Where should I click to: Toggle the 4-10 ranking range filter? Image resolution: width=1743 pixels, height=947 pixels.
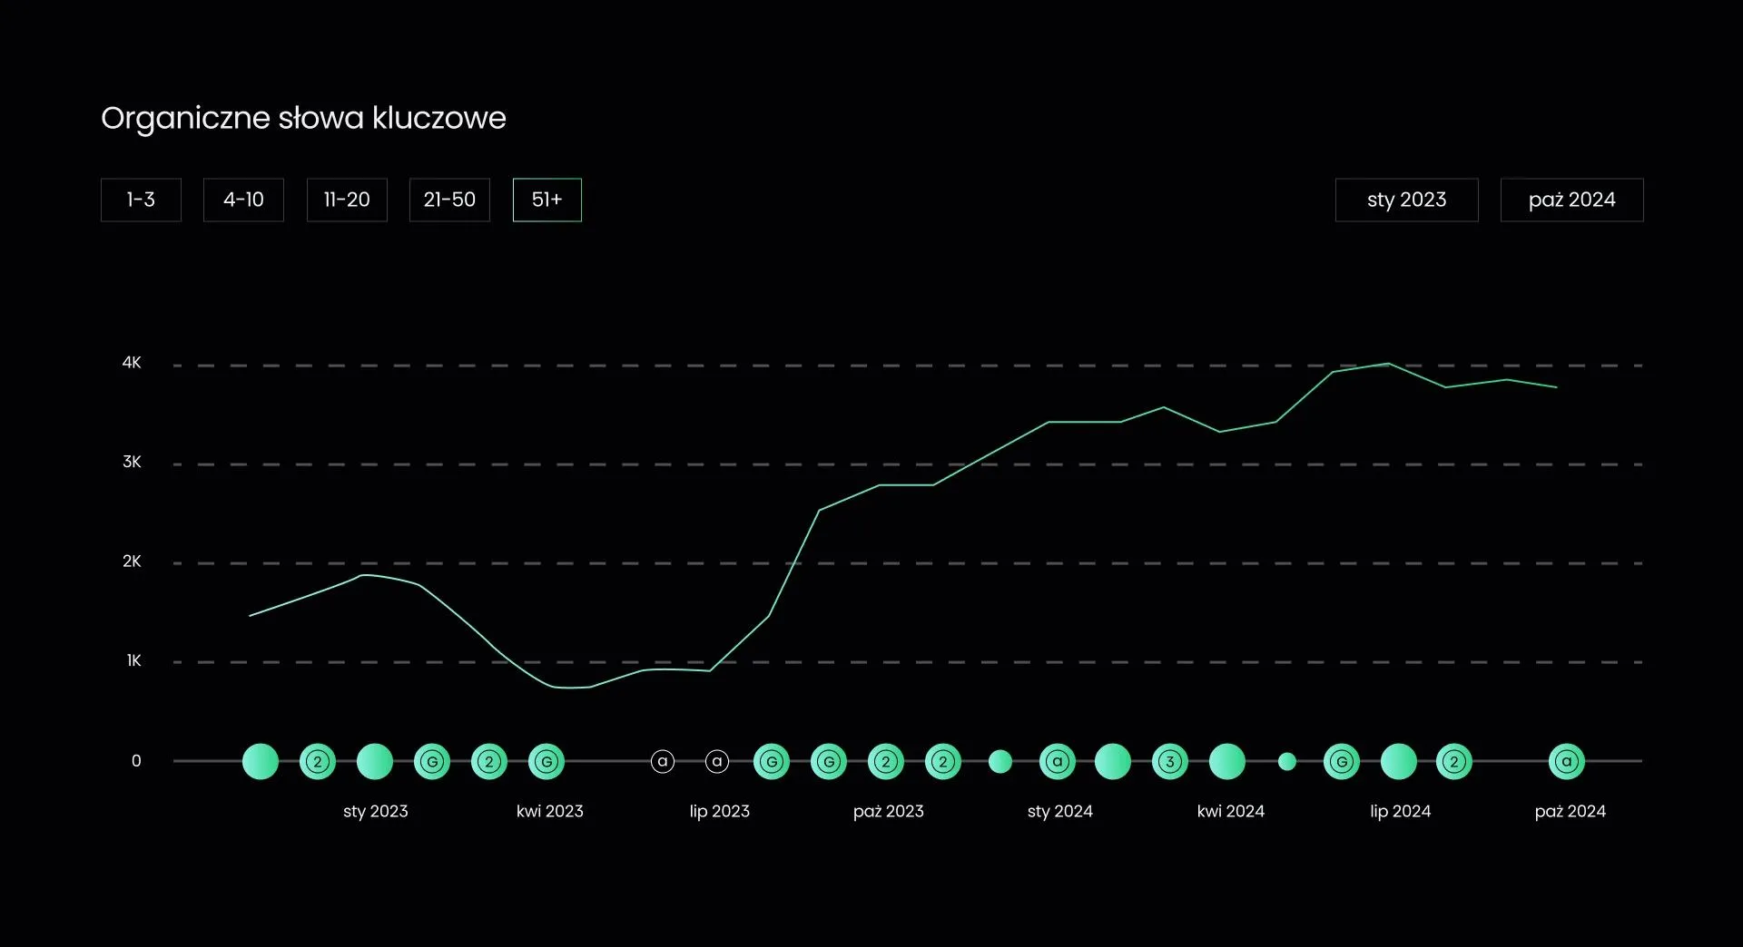pyautogui.click(x=243, y=200)
